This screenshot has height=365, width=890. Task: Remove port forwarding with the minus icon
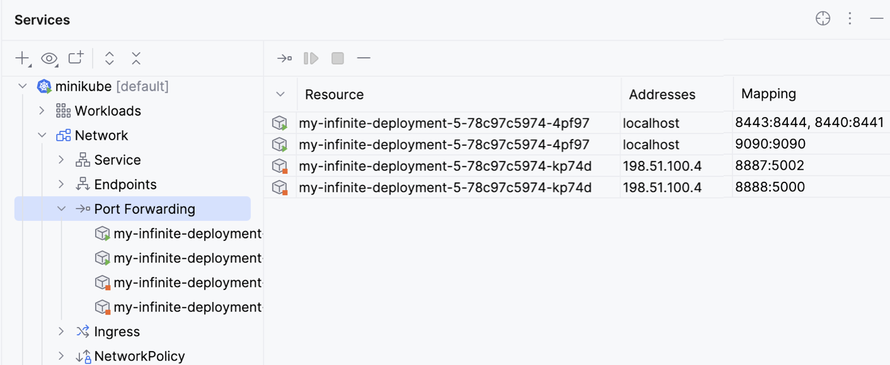364,58
